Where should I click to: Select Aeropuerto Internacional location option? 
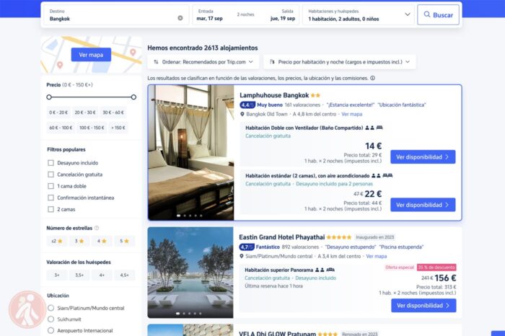(51, 330)
